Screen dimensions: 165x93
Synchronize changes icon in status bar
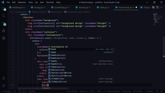tap(15, 91)
